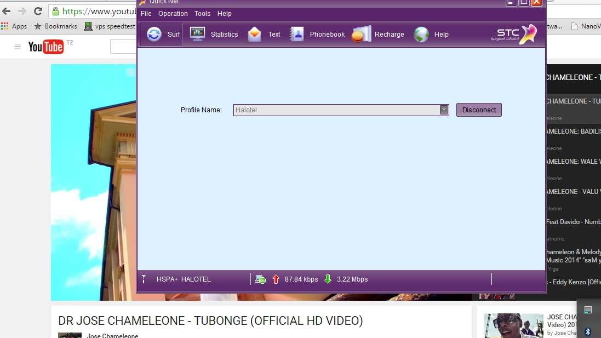Open the Profile Name dropdown arrow
Screen dimensions: 601x338
click(x=444, y=110)
